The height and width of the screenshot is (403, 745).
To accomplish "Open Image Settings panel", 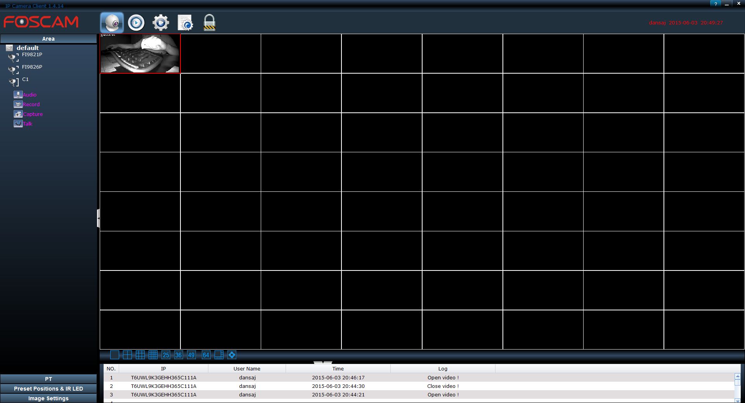I will click(x=49, y=398).
